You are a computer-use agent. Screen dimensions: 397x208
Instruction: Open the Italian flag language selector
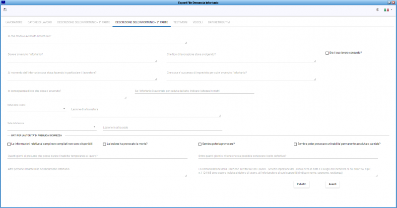click(388, 10)
